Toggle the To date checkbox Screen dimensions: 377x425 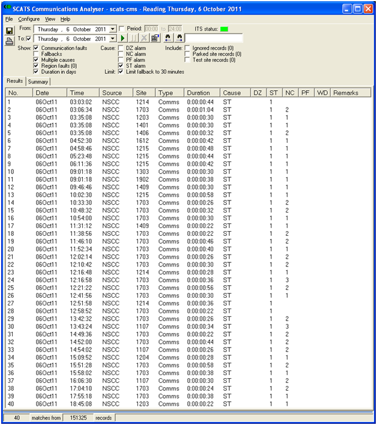pos(28,39)
